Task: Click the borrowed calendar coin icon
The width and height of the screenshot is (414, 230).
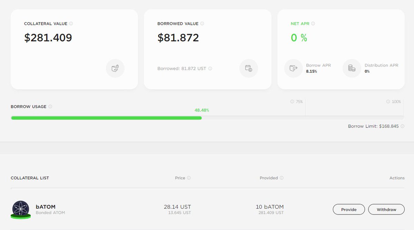Action: click(x=248, y=68)
